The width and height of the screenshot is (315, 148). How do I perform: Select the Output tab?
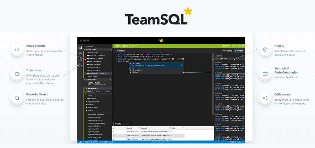pyautogui.click(x=128, y=124)
